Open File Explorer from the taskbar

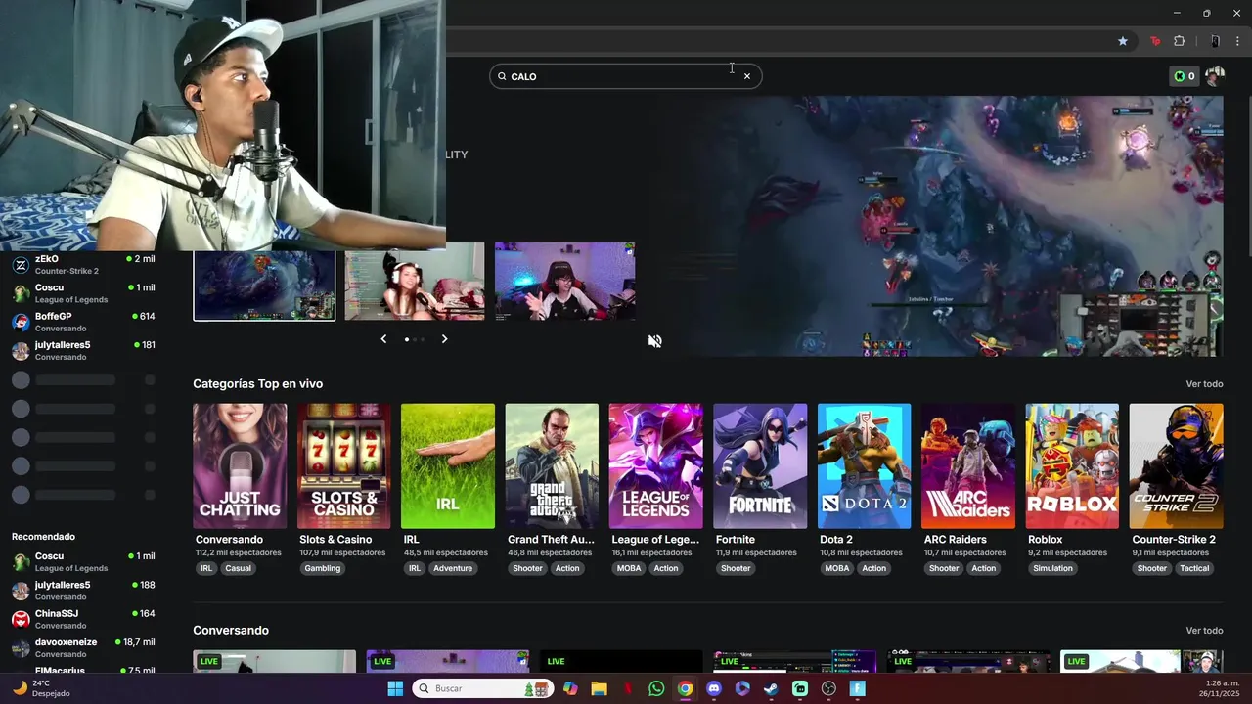point(599,688)
